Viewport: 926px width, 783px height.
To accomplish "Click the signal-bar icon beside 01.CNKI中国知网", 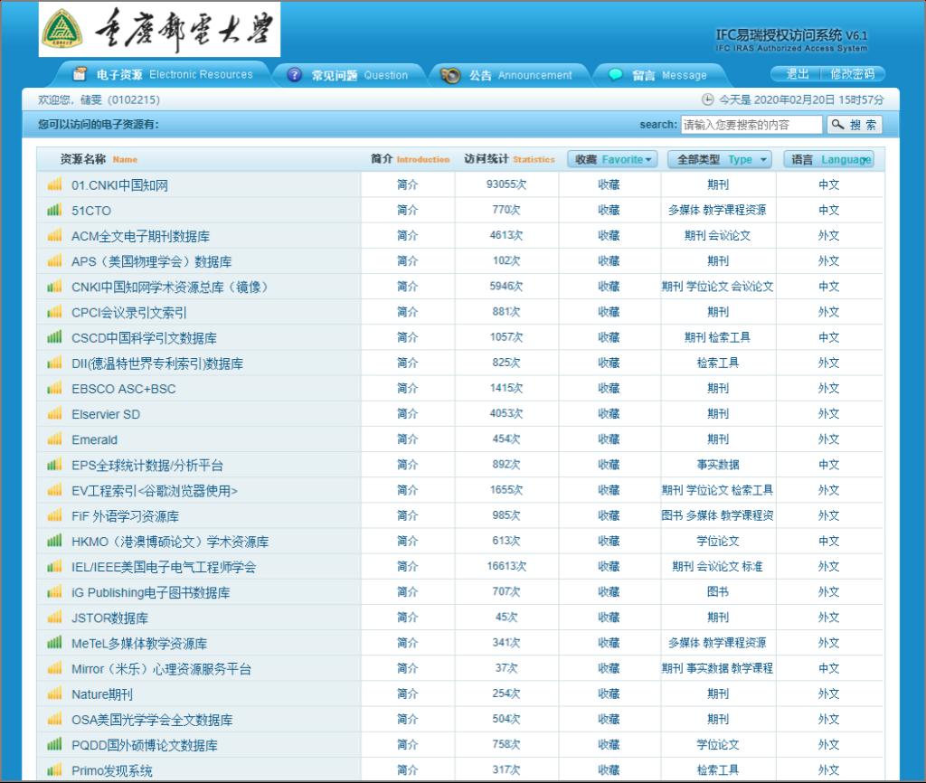I will (x=54, y=184).
